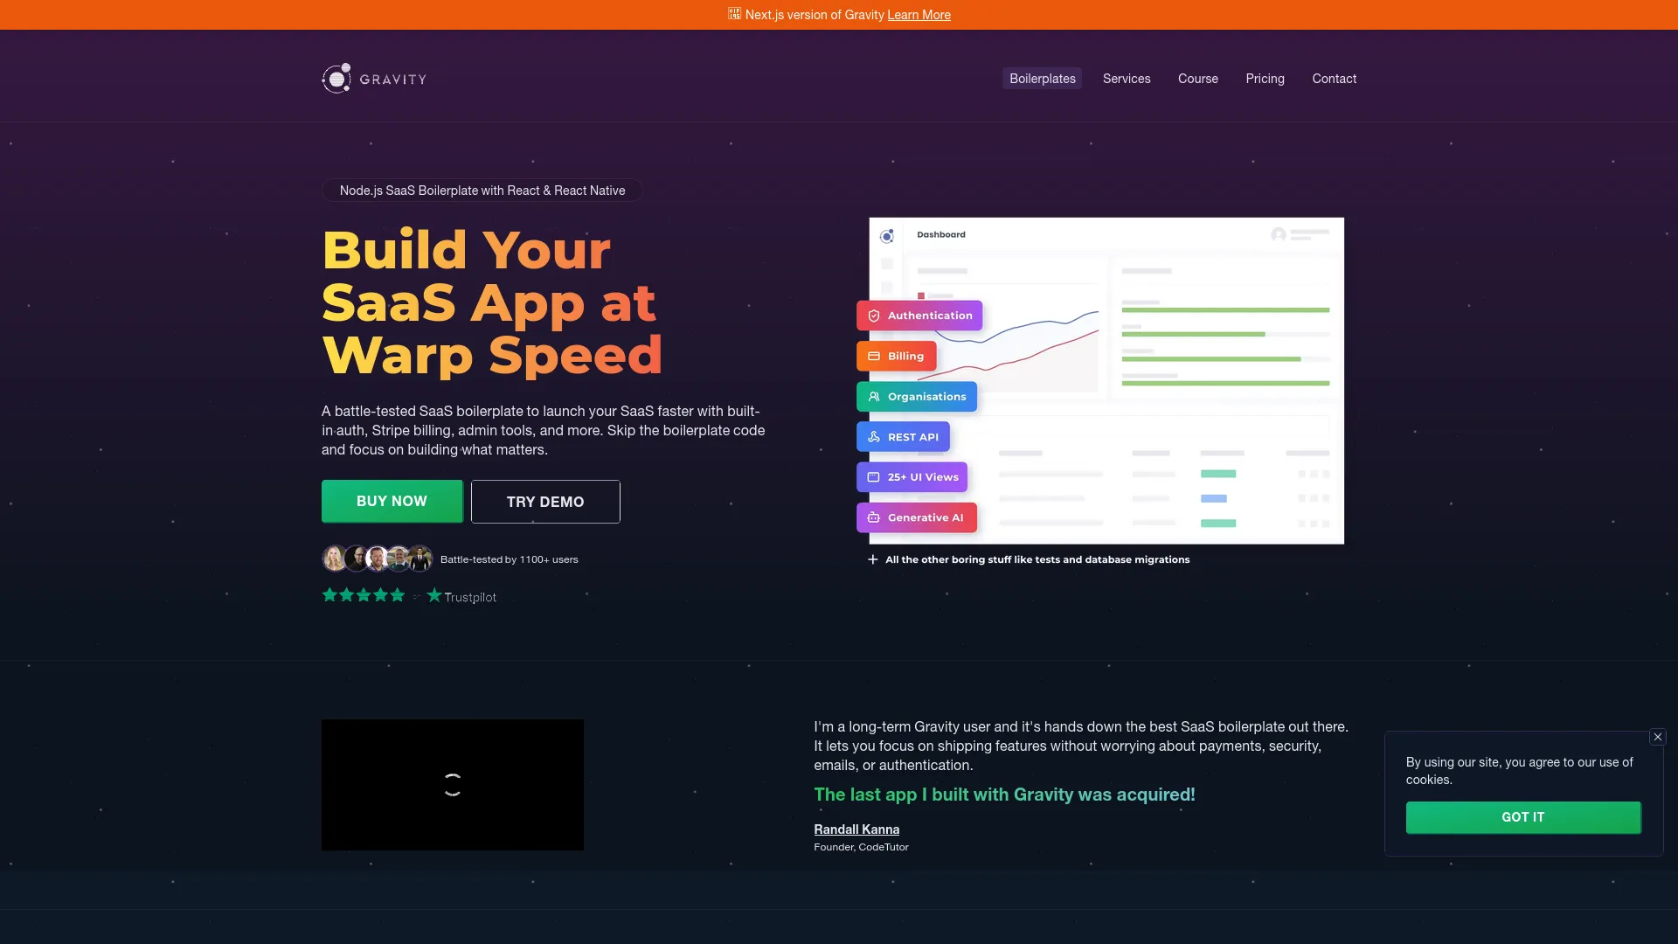Click 'Build Your SaaS App' headline
Screen dimensions: 1678x944
click(x=492, y=302)
